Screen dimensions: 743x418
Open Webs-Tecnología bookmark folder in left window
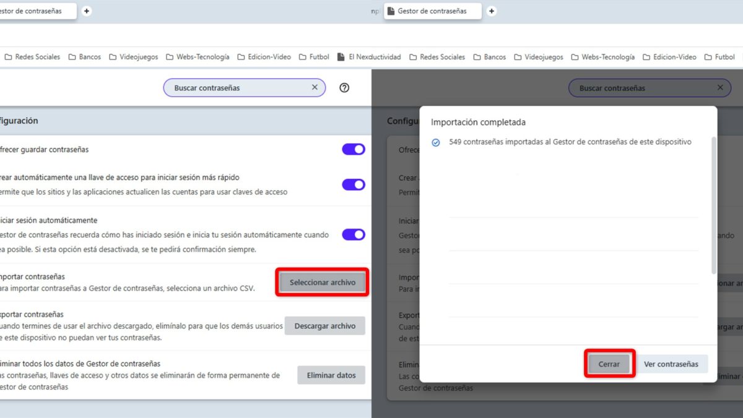198,57
